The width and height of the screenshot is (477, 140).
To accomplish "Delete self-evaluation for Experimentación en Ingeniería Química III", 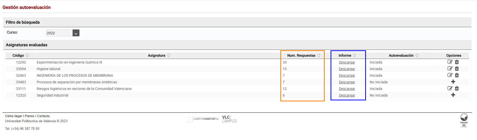I will coord(457,62).
